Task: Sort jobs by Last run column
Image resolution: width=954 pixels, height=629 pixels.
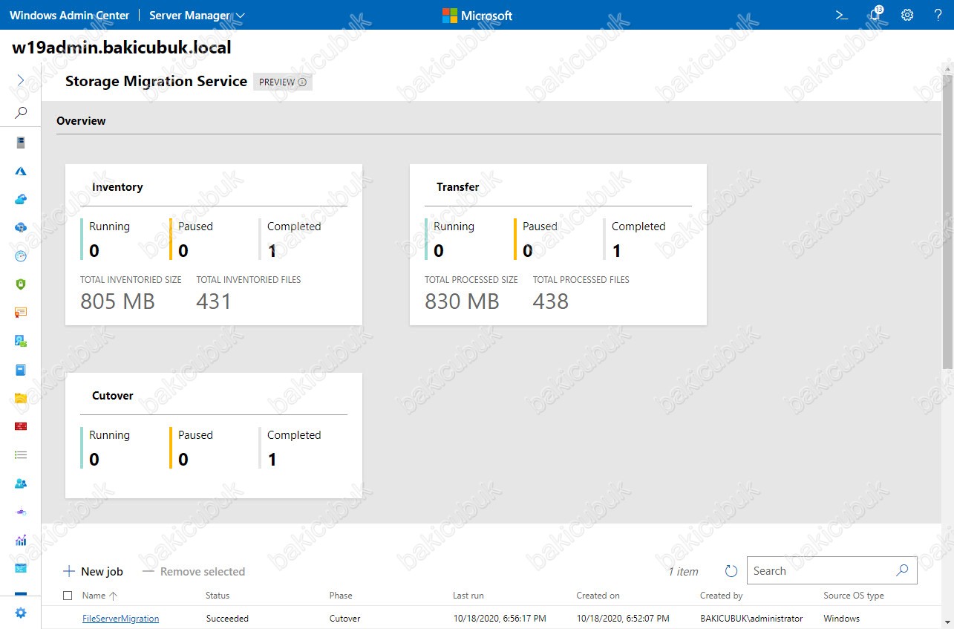Action: click(468, 596)
